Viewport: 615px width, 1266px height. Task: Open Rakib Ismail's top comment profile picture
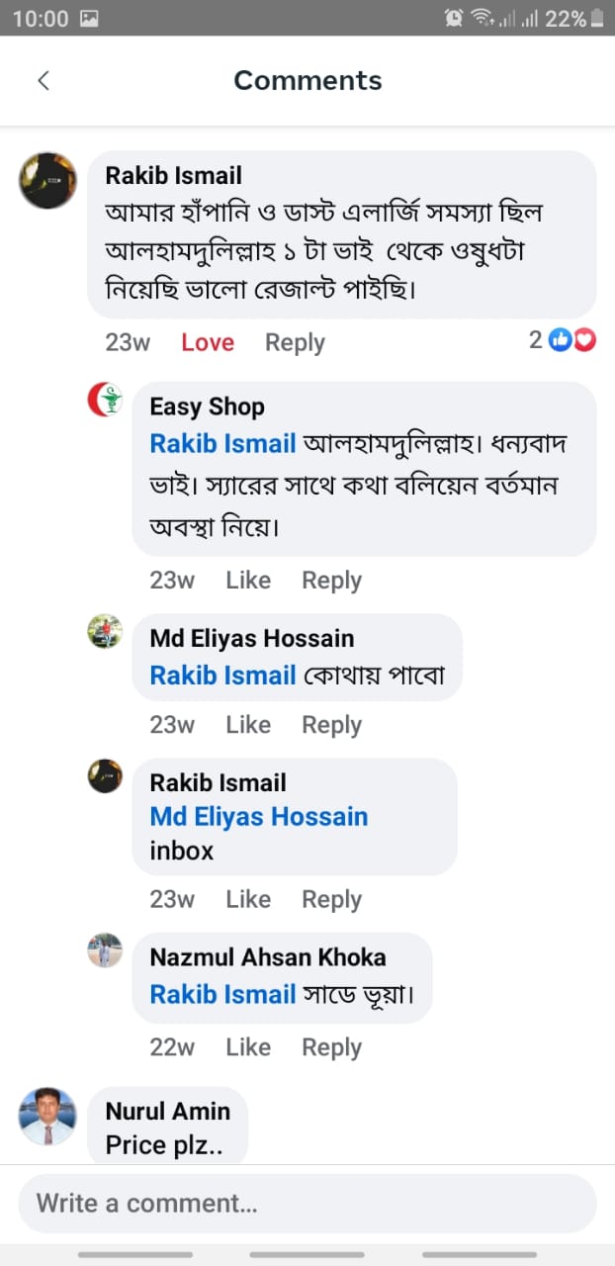[48, 180]
